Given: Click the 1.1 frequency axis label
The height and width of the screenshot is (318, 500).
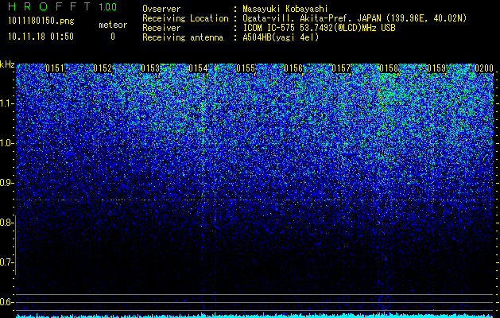Looking at the screenshot, I should pos(6,103).
